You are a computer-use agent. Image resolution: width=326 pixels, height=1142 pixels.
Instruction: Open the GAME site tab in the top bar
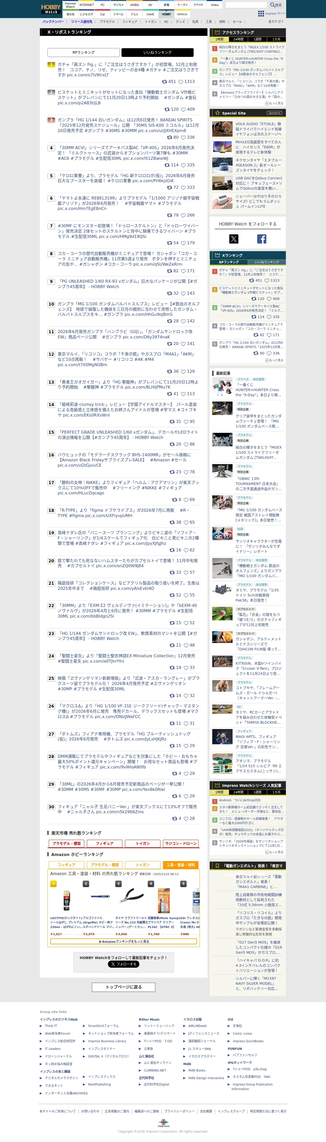[150, 14]
